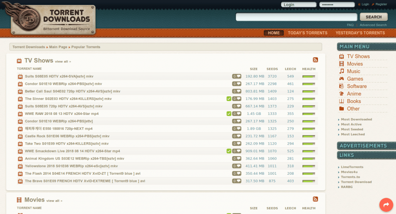This screenshot has height=214, width=396.
Task: Click the Torrent Downloads site logo
Action: [53, 19]
